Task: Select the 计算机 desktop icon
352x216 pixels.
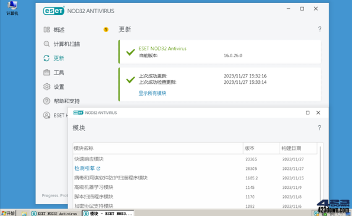Action: coord(12,8)
